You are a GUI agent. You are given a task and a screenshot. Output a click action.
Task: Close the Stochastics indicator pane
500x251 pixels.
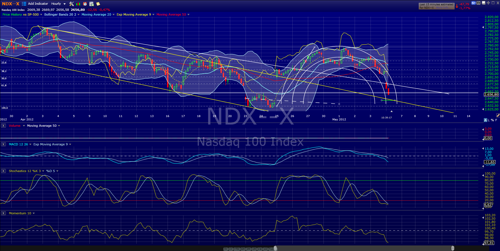coord(3,171)
